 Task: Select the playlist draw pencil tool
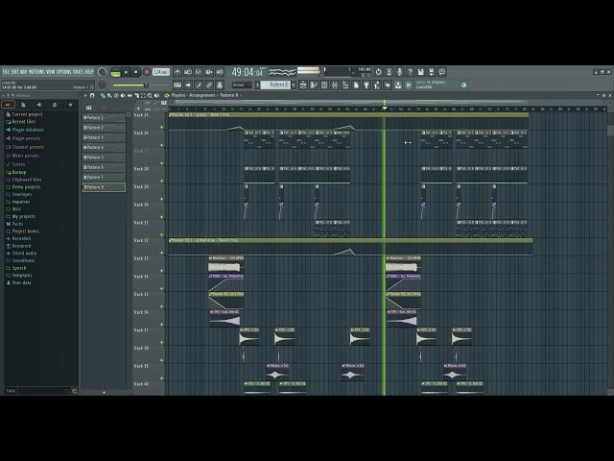pos(103,96)
